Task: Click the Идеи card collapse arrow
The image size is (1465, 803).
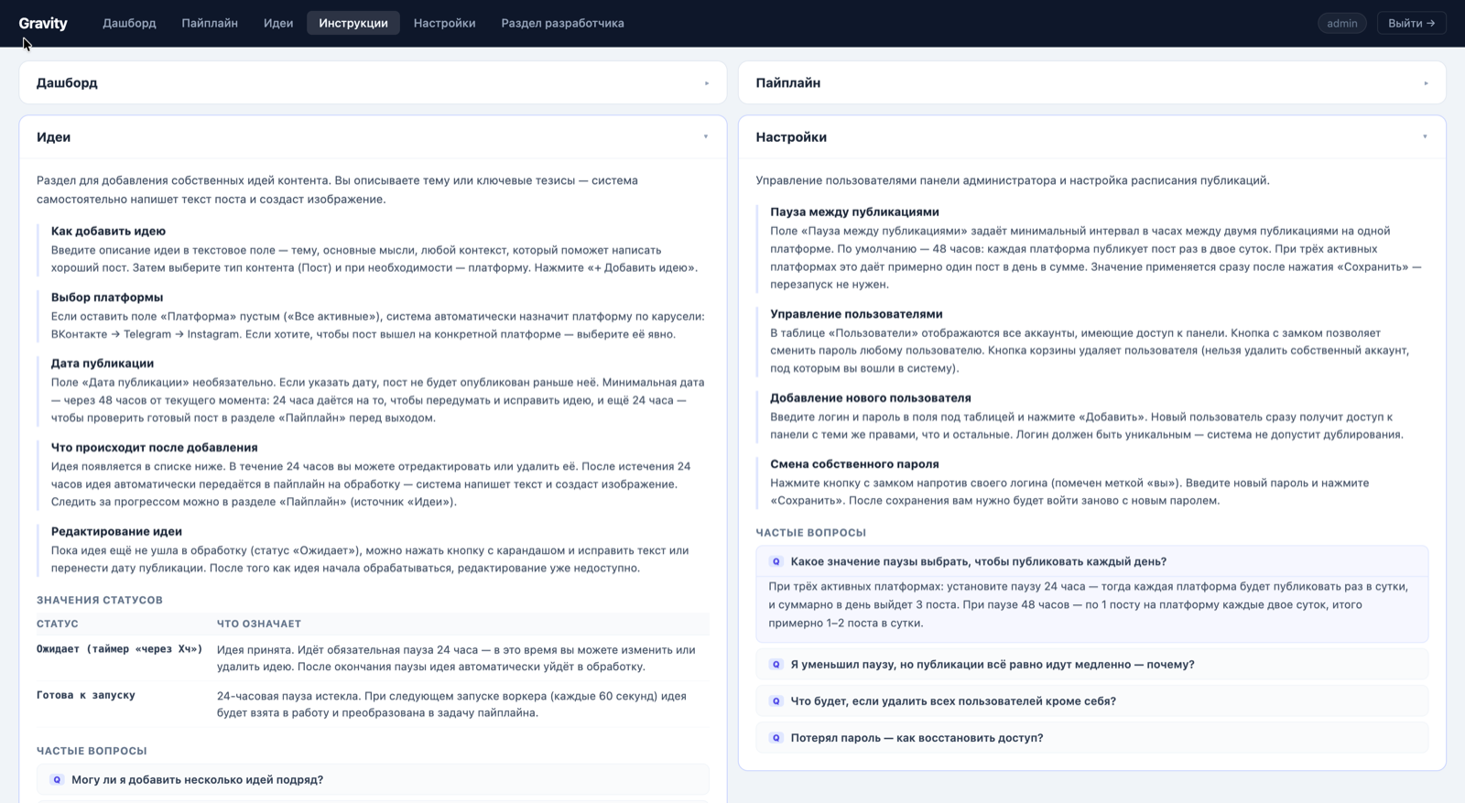Action: [706, 137]
